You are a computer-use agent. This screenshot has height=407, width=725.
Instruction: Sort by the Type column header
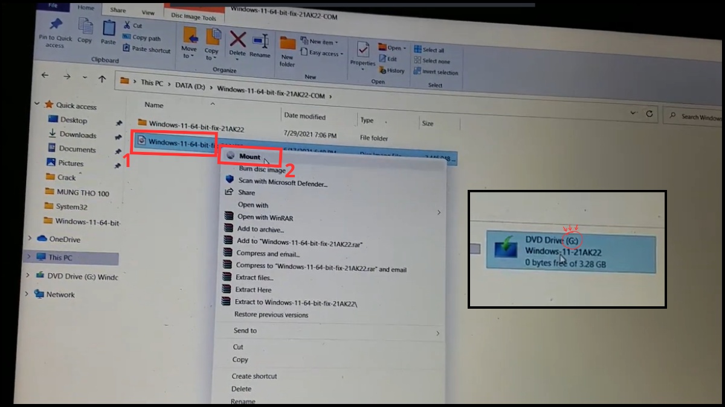(367, 120)
